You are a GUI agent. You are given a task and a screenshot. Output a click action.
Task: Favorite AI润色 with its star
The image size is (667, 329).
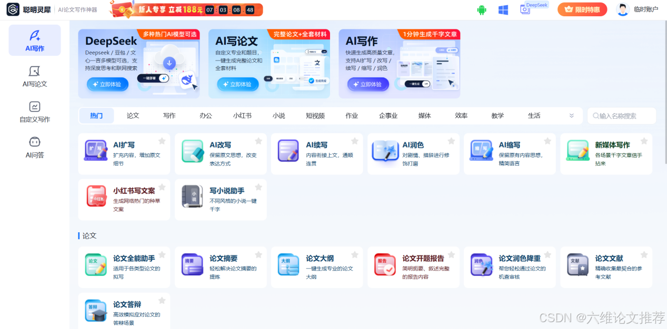[451, 141]
